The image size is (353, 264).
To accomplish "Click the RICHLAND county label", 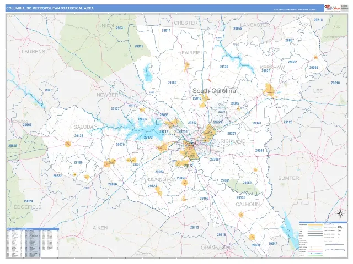I will click(x=233, y=141).
